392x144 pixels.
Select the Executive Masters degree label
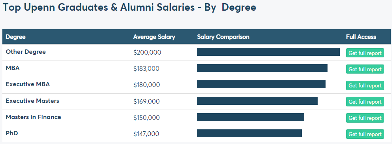(x=32, y=101)
